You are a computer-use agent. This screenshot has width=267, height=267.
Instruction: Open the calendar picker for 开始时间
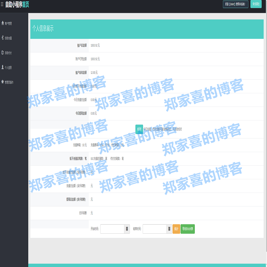click(127, 229)
